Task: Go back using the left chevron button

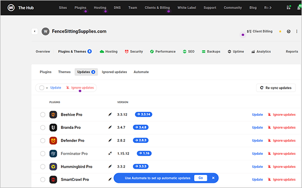Action: pos(35,31)
